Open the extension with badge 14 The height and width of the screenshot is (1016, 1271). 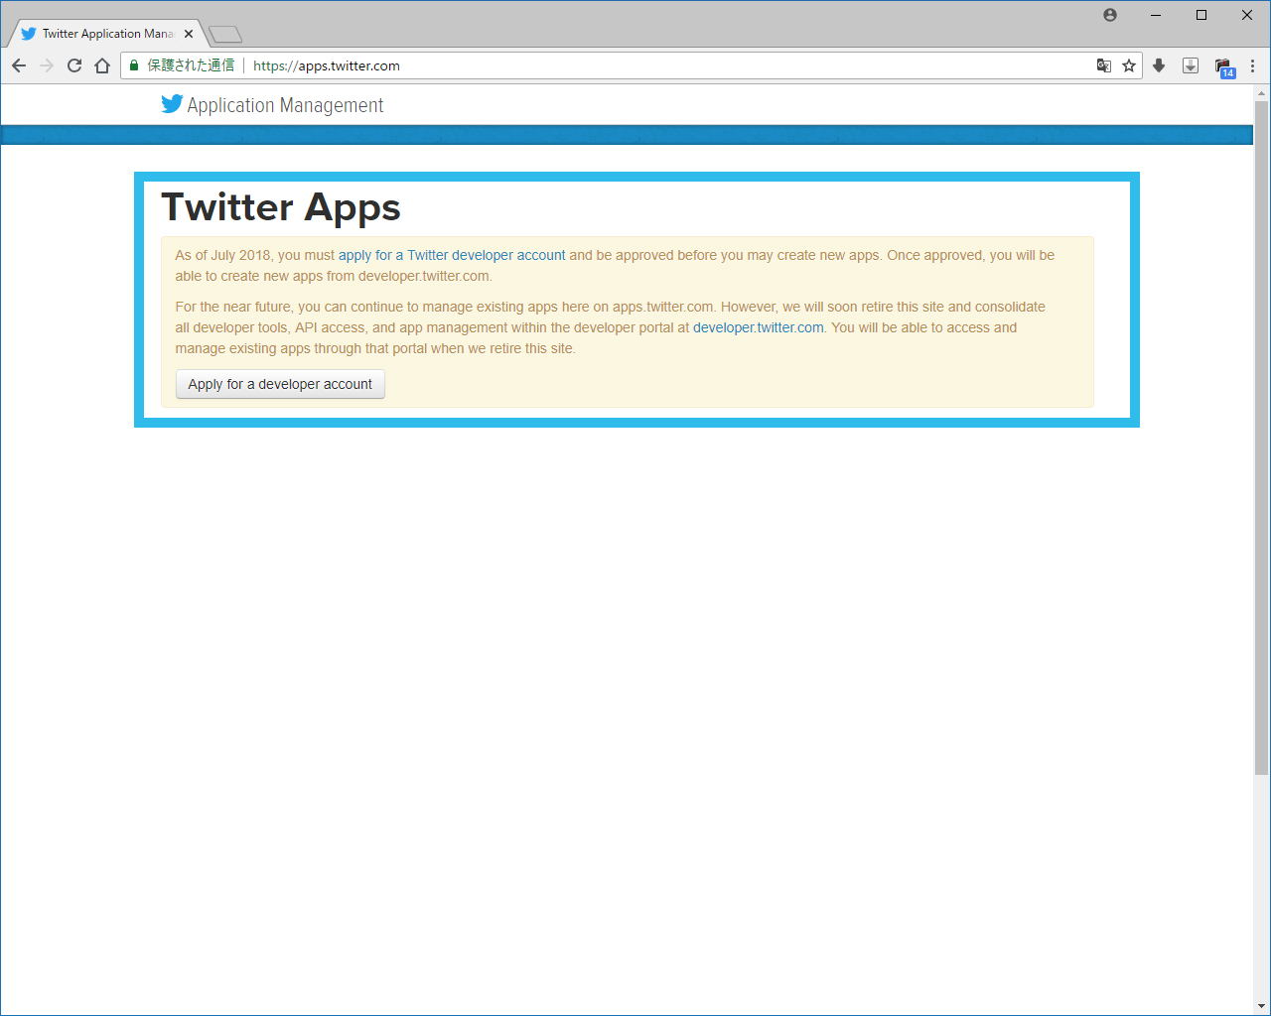click(1224, 66)
